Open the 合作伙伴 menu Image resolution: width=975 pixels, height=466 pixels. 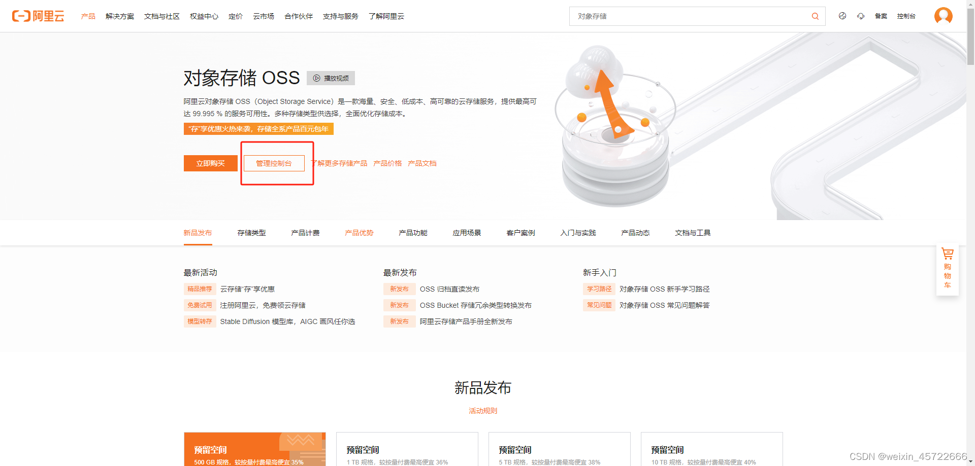(299, 16)
